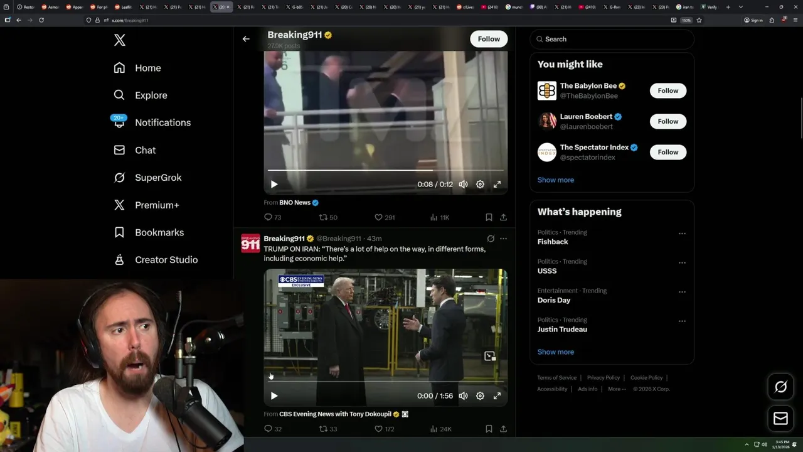Open a new browser tab
This screenshot has height=452, width=803.
click(x=728, y=7)
